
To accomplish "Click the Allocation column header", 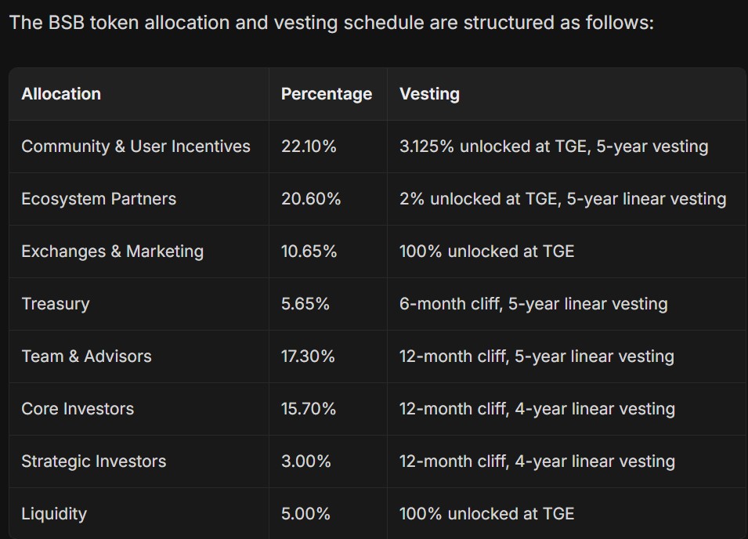I will (x=61, y=94).
